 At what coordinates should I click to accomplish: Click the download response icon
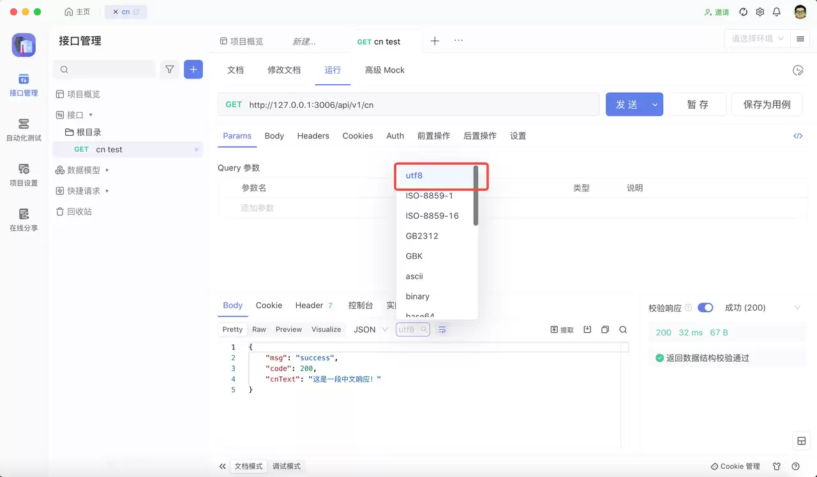point(587,330)
